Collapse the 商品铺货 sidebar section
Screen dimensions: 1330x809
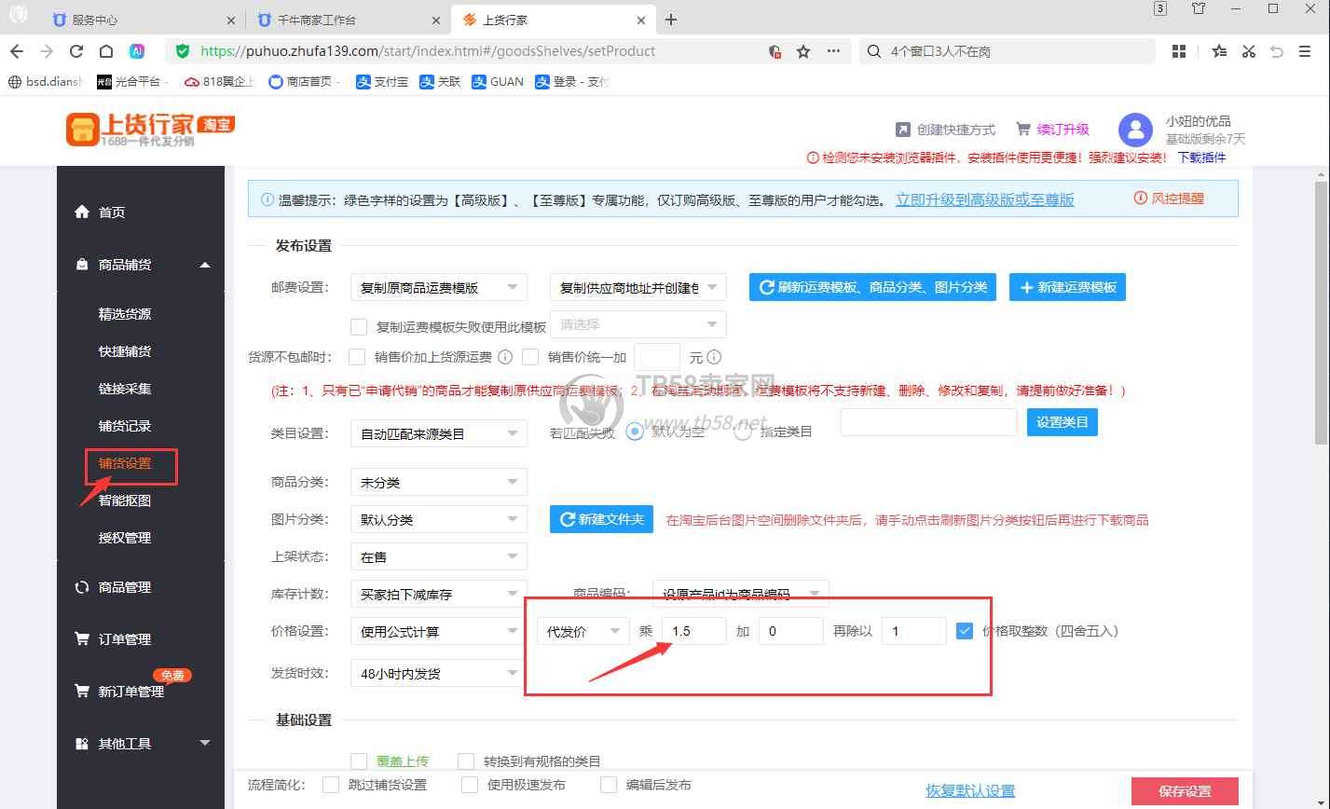click(x=205, y=265)
